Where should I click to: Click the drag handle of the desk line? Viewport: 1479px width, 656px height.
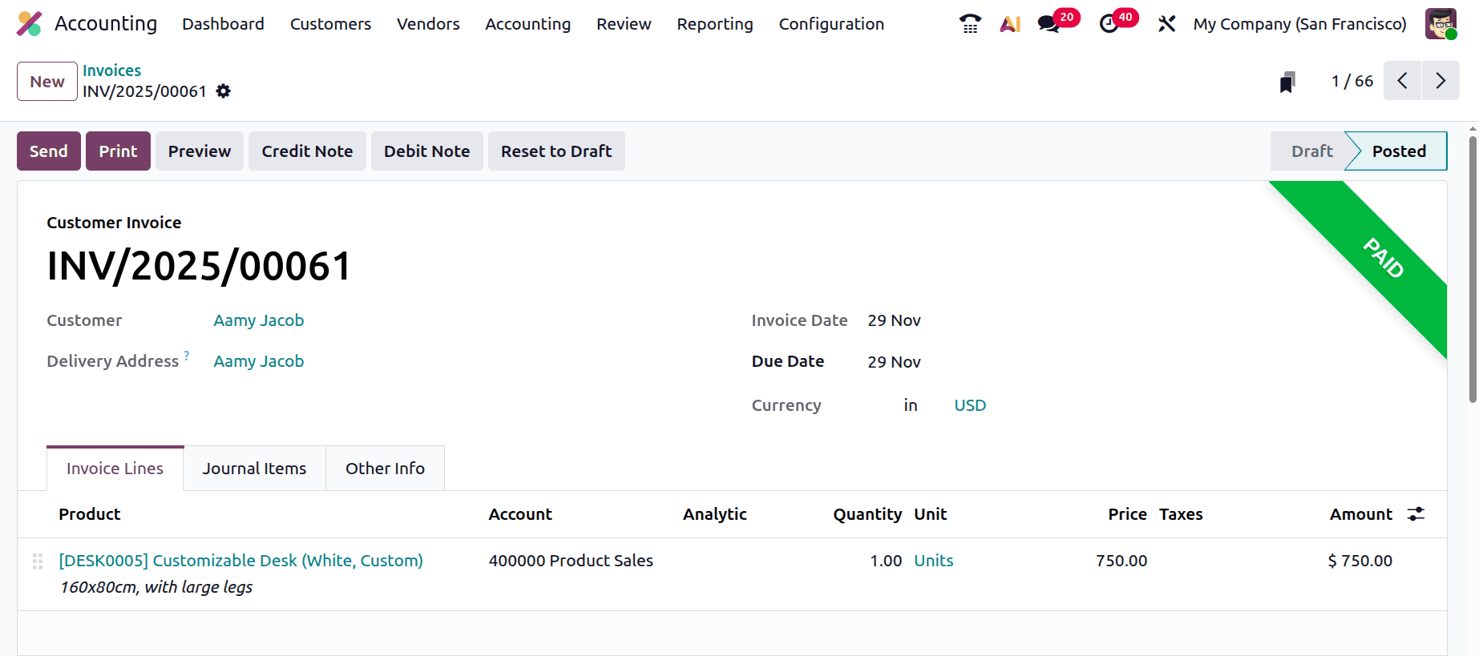38,561
